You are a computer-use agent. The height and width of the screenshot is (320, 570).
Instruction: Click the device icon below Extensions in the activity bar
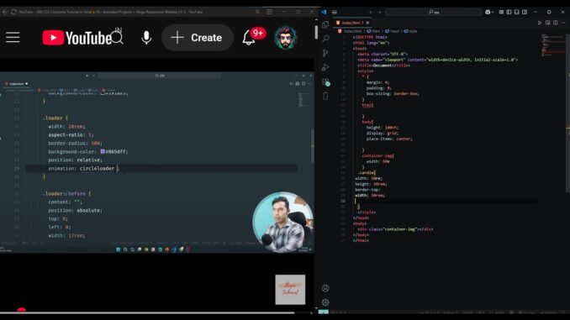325,97
